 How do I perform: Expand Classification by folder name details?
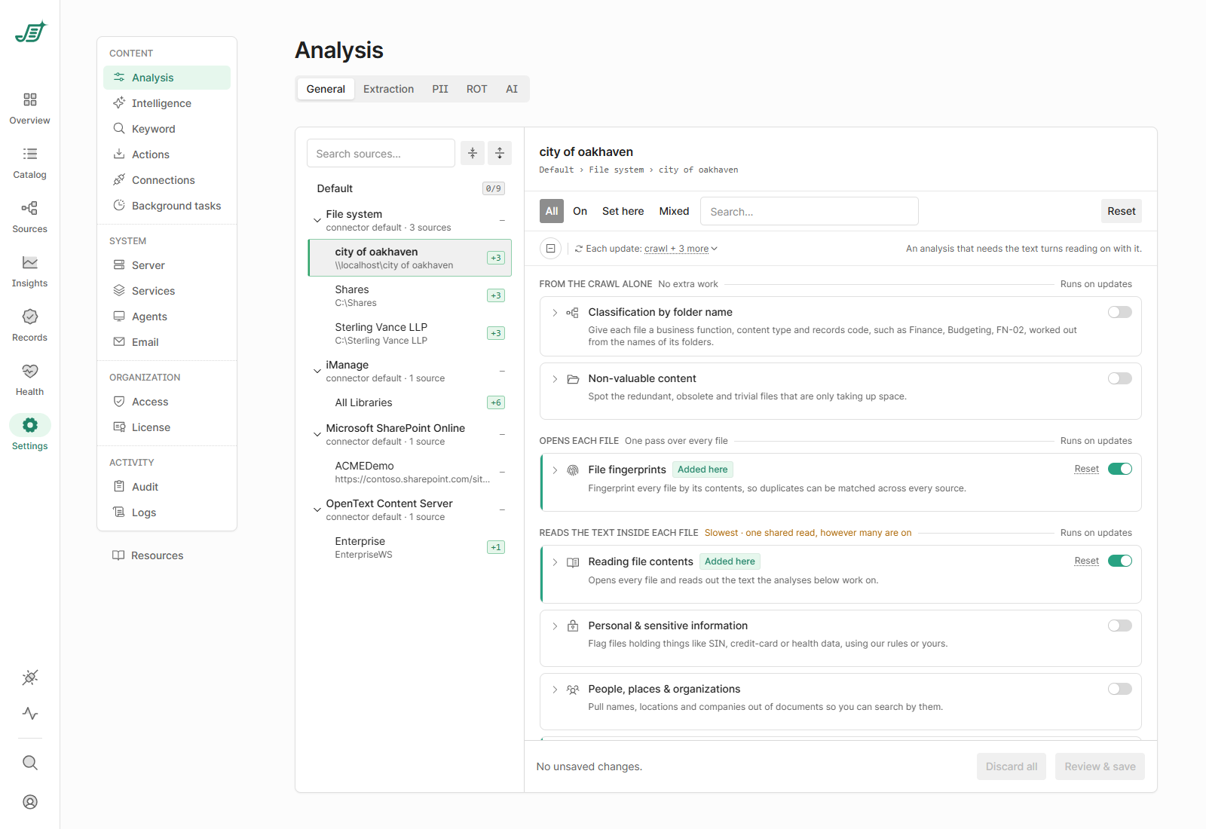point(555,313)
